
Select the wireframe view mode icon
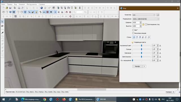3,12
